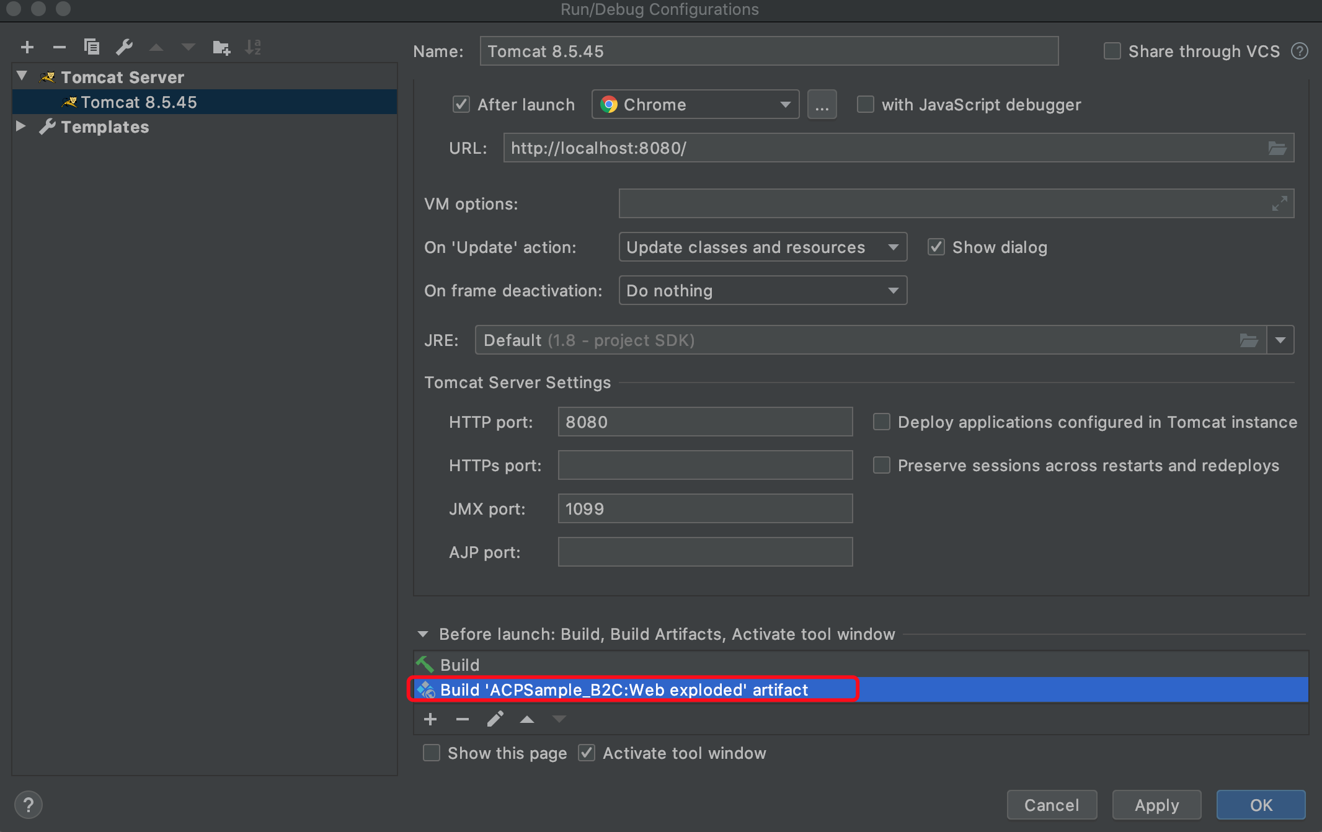Screen dimensions: 1322x832
Task: Open edit templates wrench icon in toolbar
Action: [x=124, y=47]
